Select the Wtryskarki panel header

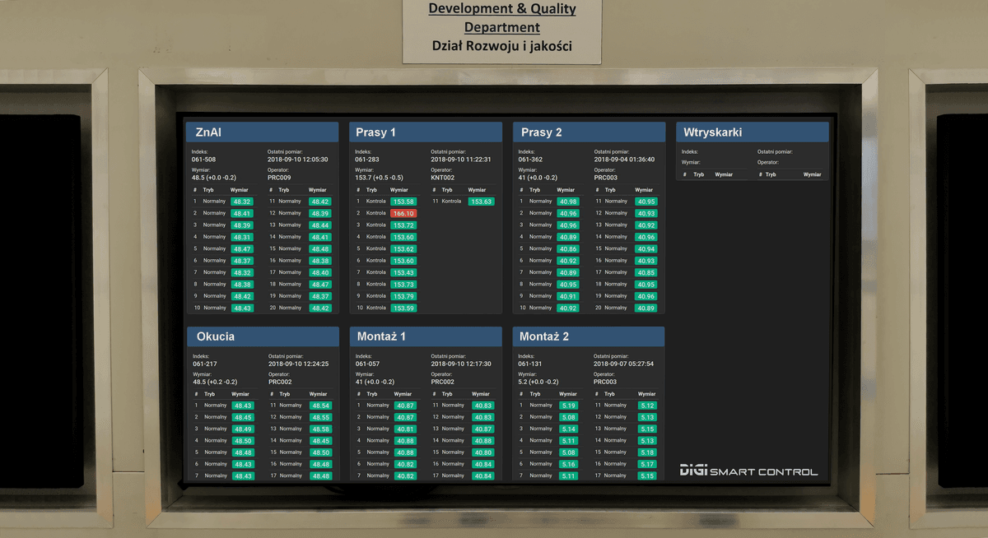(752, 131)
